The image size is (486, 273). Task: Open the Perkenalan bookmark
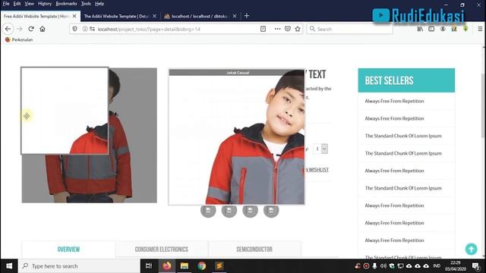coord(19,39)
